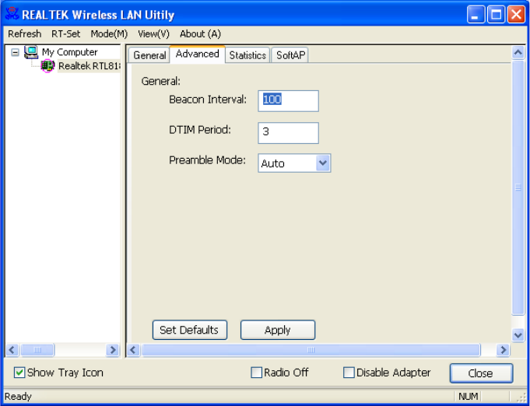Uncheck the Show Tray Icon checkbox
530x406 pixels.
(19, 373)
